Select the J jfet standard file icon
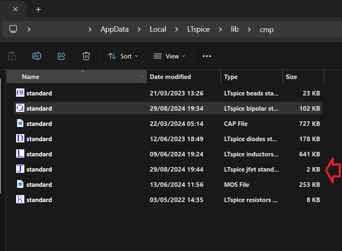Viewport: 342px width, 251px height. [20, 169]
